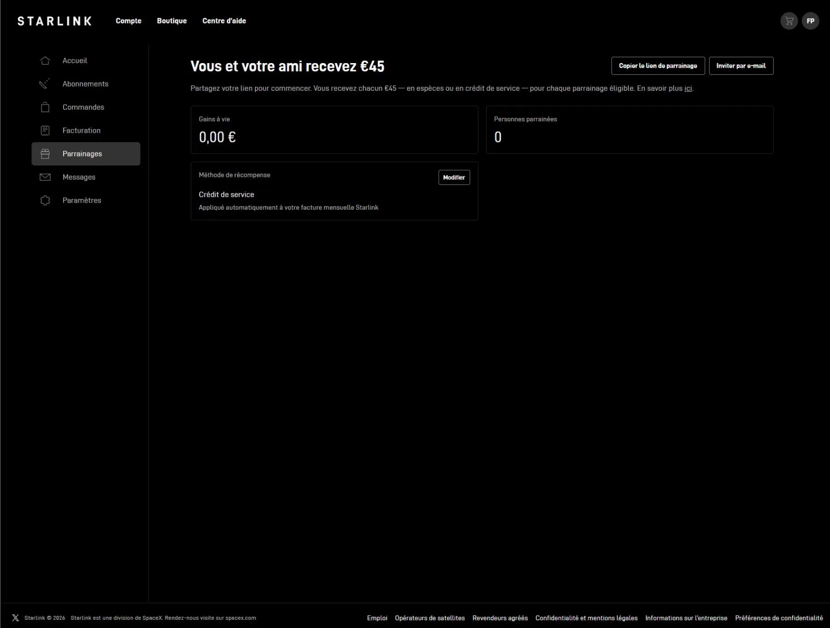
Task: Click the gear icon beside Paramètres
Action: point(45,200)
